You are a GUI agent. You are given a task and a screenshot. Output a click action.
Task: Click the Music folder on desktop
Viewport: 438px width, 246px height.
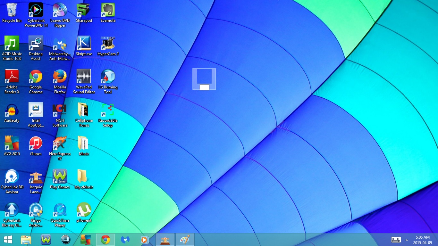(x=84, y=146)
